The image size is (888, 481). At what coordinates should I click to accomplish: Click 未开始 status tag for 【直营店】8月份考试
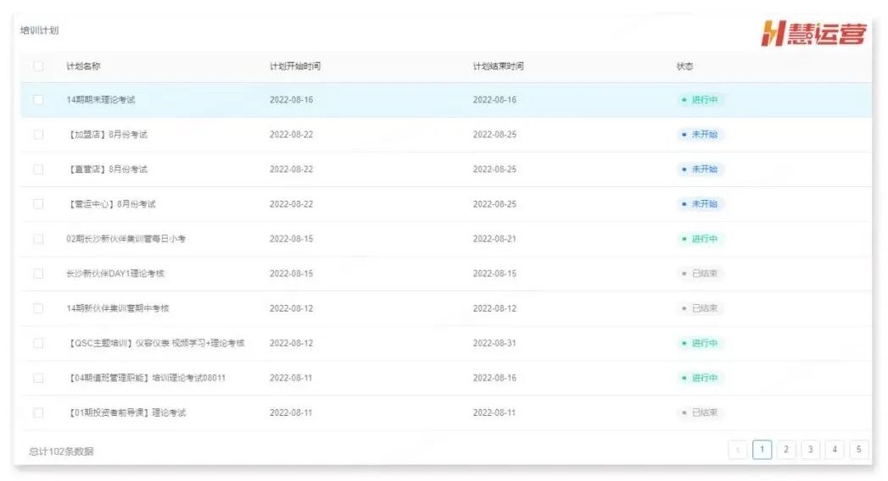pos(700,169)
